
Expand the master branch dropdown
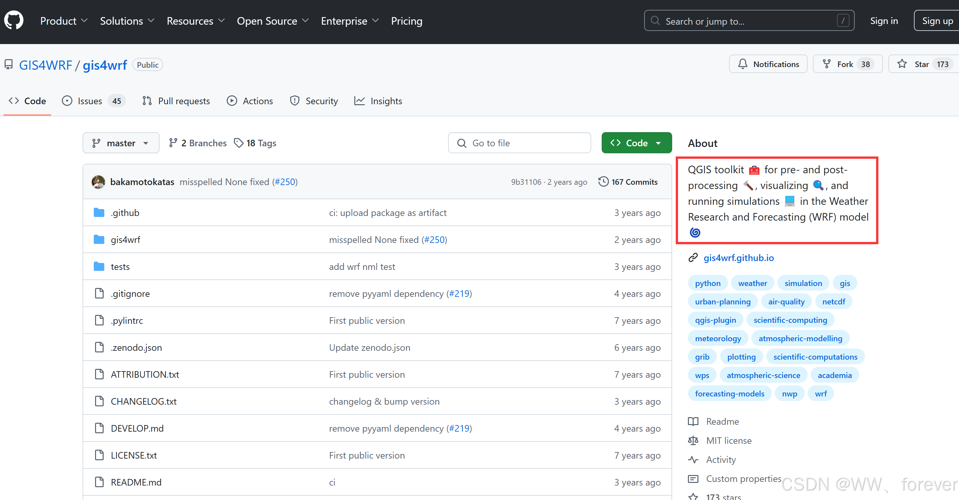click(121, 143)
